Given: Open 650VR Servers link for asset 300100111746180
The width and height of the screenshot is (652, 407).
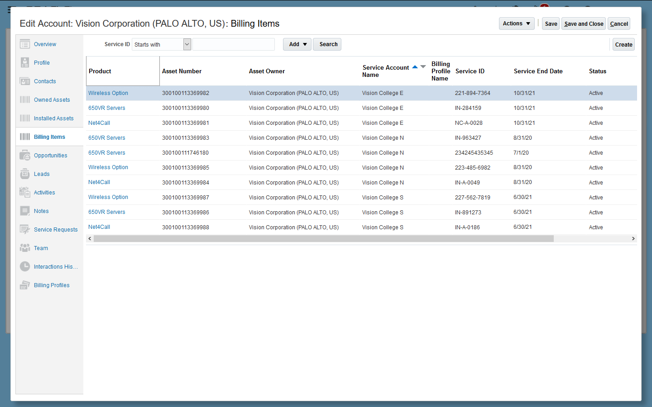Looking at the screenshot, I should pyautogui.click(x=107, y=153).
